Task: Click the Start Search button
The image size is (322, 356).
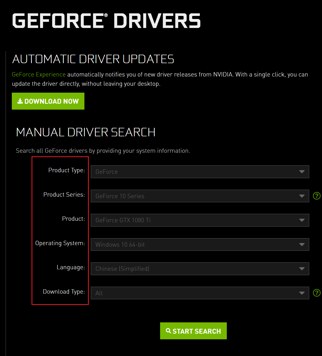Action: click(193, 331)
